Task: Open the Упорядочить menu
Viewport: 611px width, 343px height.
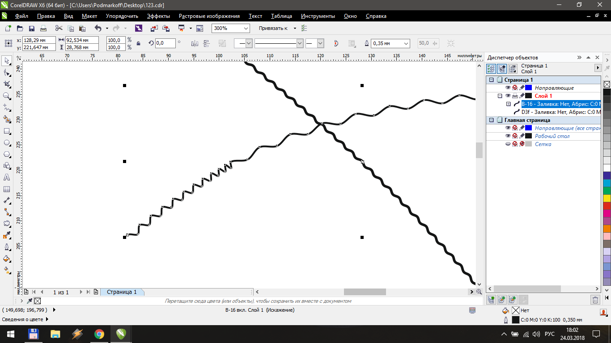Action: pos(122,16)
